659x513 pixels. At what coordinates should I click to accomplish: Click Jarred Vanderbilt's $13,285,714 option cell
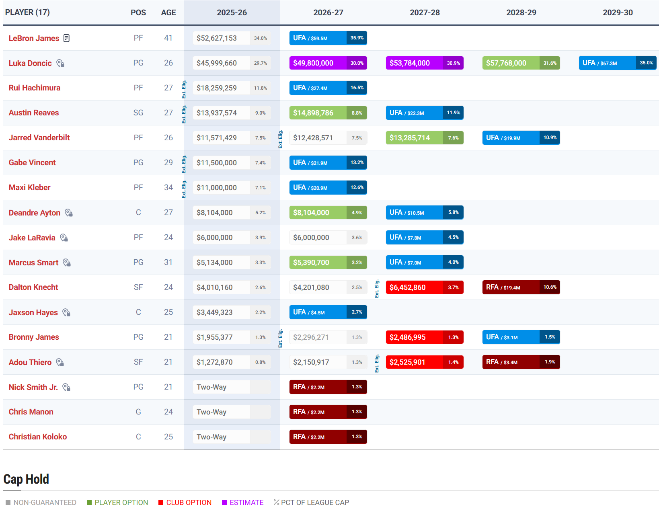(425, 138)
